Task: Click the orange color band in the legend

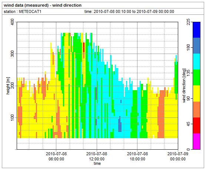Action: coord(196,109)
